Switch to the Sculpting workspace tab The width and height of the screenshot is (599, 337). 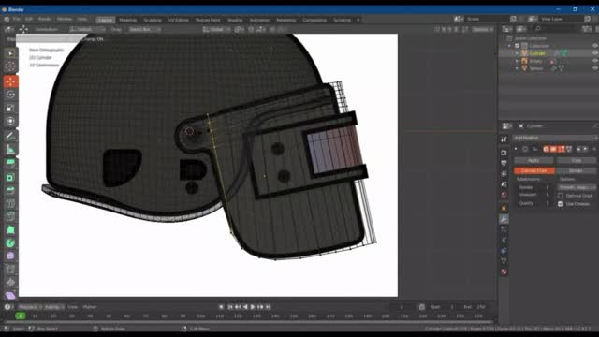153,20
